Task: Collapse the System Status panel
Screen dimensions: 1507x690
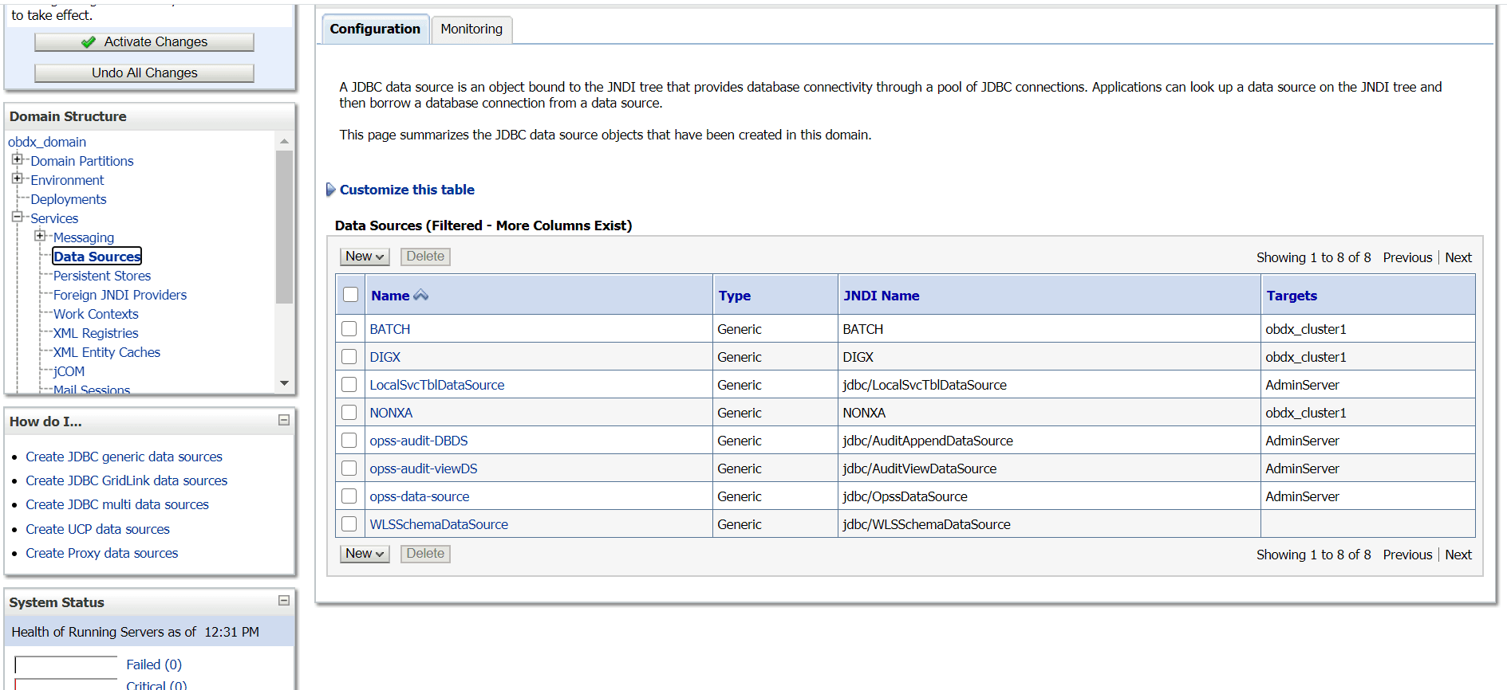Action: 283,601
